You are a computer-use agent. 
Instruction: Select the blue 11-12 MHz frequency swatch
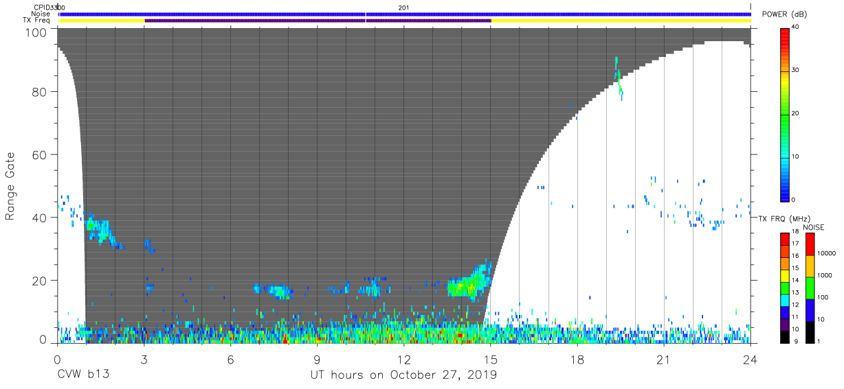pos(785,311)
